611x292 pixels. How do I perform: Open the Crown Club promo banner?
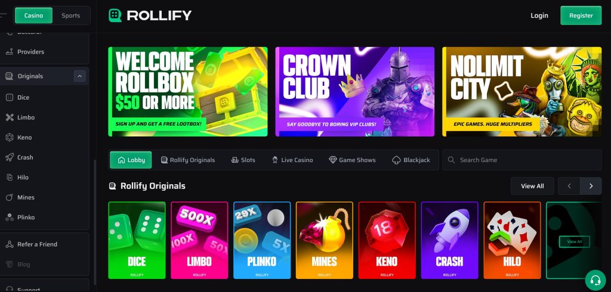(354, 92)
